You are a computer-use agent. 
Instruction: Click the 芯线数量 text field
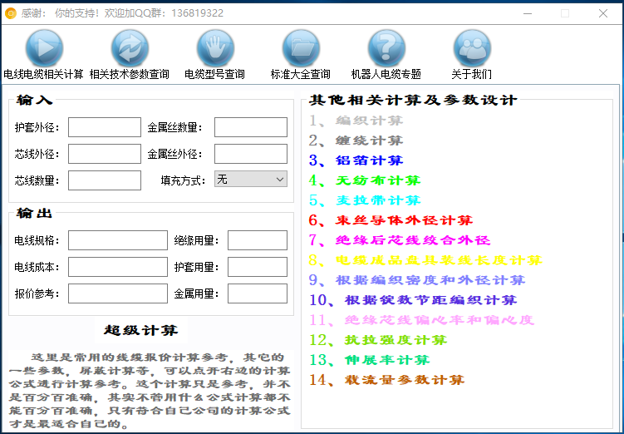tap(105, 180)
